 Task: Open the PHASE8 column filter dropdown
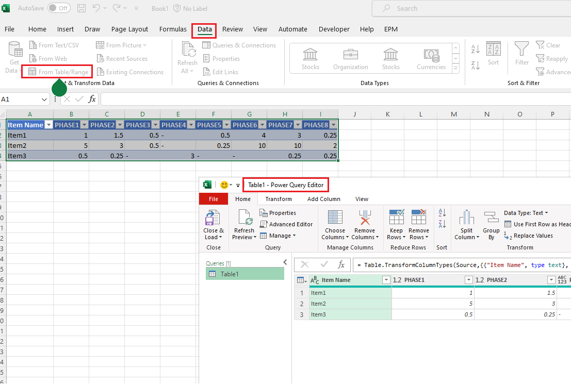333,125
